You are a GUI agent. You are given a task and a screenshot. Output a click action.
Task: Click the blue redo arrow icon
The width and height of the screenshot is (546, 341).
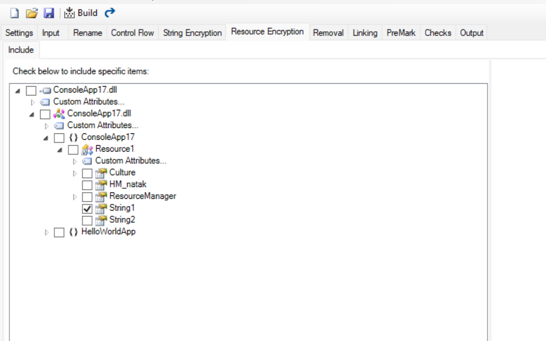tap(110, 13)
